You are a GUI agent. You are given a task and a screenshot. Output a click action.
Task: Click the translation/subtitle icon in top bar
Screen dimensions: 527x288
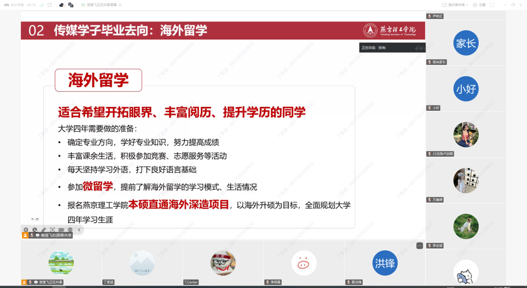click(71, 5)
